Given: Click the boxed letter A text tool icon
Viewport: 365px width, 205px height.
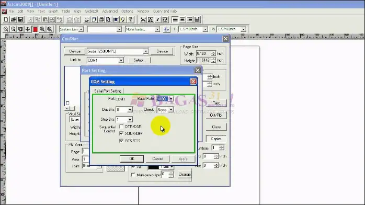Looking at the screenshot, I should click(x=151, y=20).
